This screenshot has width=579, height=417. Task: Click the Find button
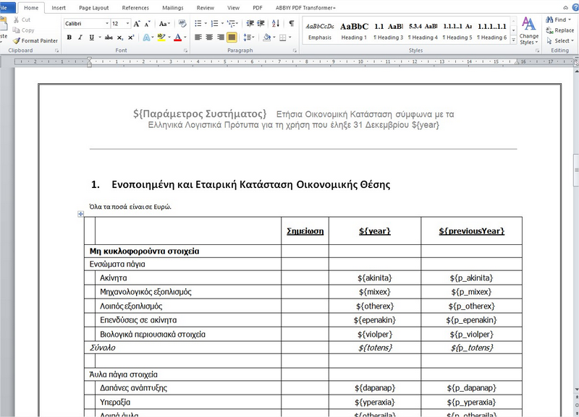point(559,20)
